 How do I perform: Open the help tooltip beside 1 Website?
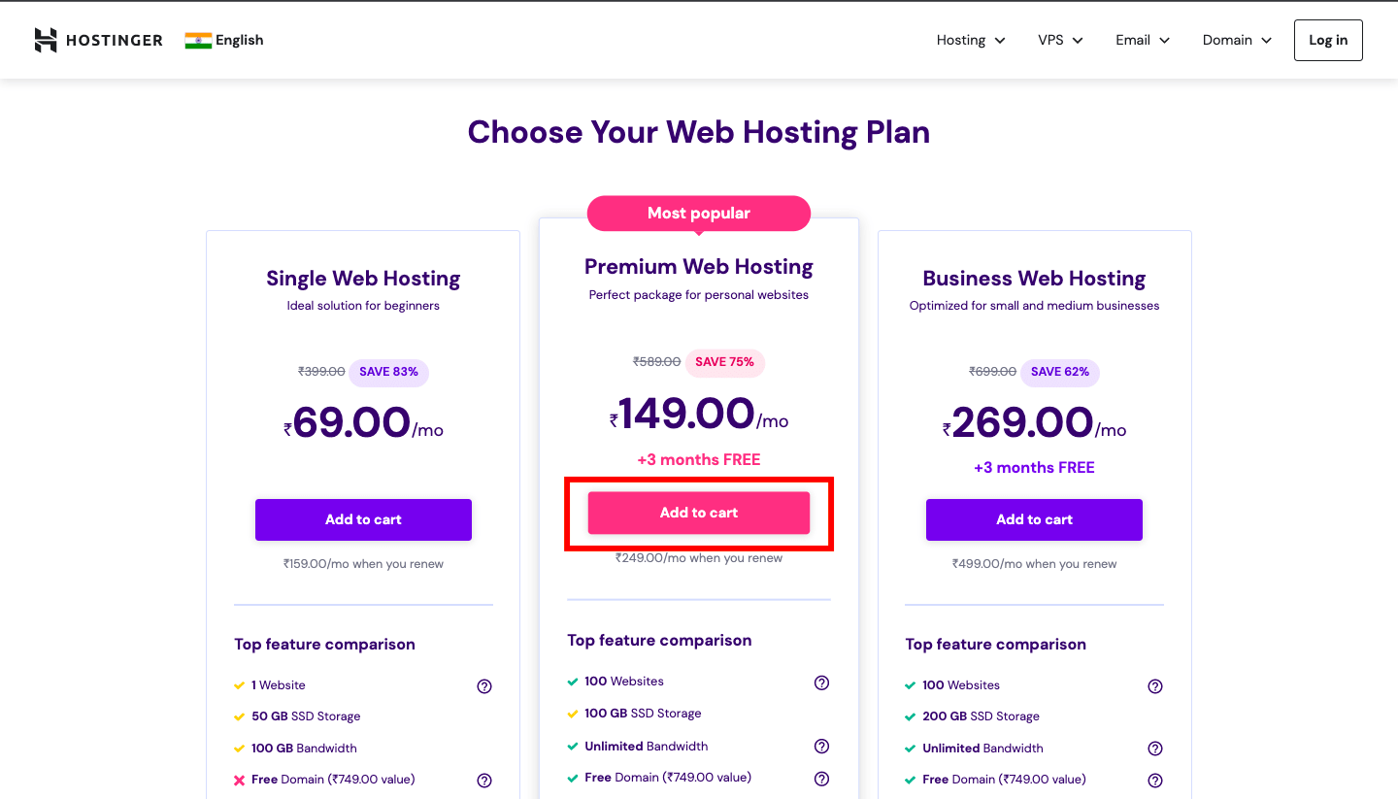point(483,686)
